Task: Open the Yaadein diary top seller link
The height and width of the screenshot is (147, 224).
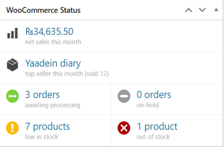Action: tap(53, 63)
